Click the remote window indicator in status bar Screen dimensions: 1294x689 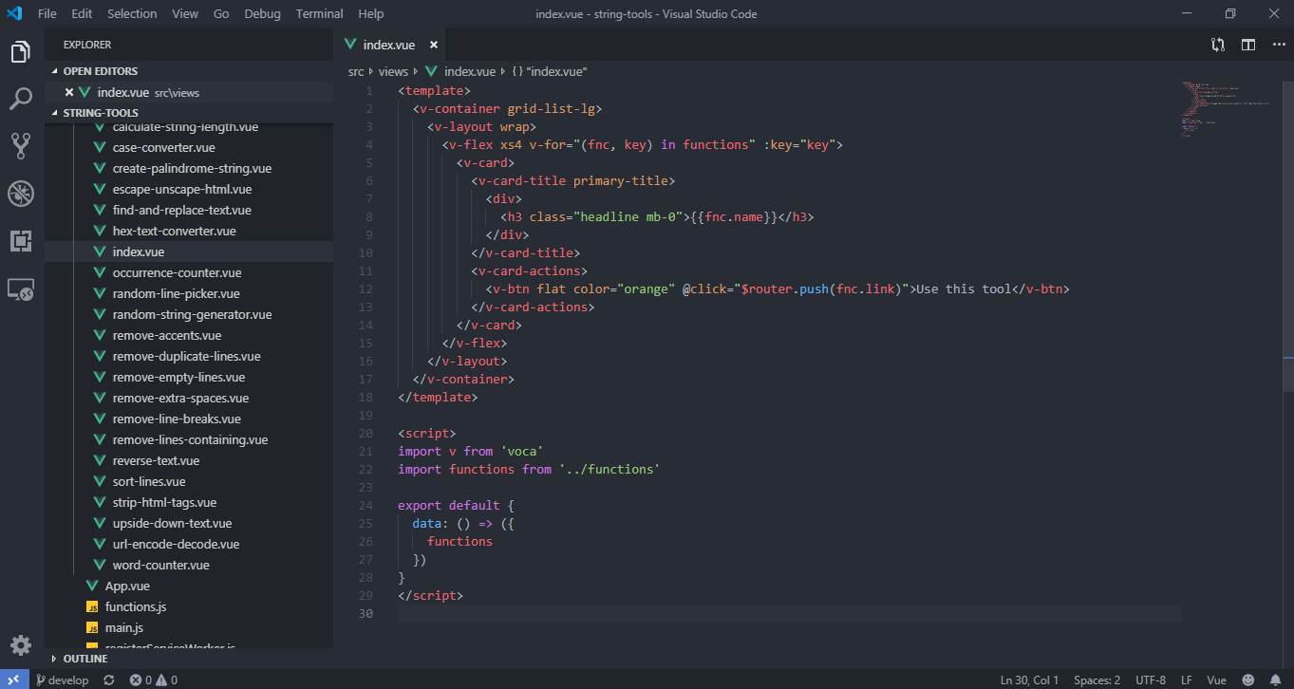[x=13, y=680]
